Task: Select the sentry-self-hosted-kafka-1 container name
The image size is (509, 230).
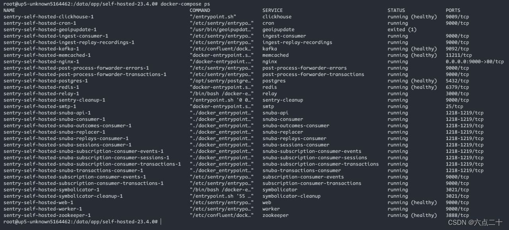Action: [41, 49]
